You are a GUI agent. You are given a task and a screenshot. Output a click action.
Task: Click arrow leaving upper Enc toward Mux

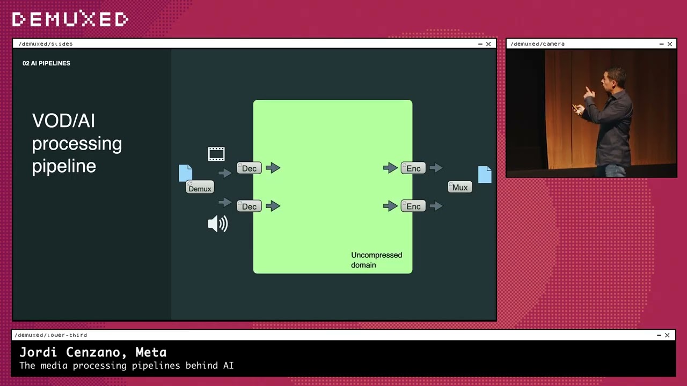pos(436,168)
